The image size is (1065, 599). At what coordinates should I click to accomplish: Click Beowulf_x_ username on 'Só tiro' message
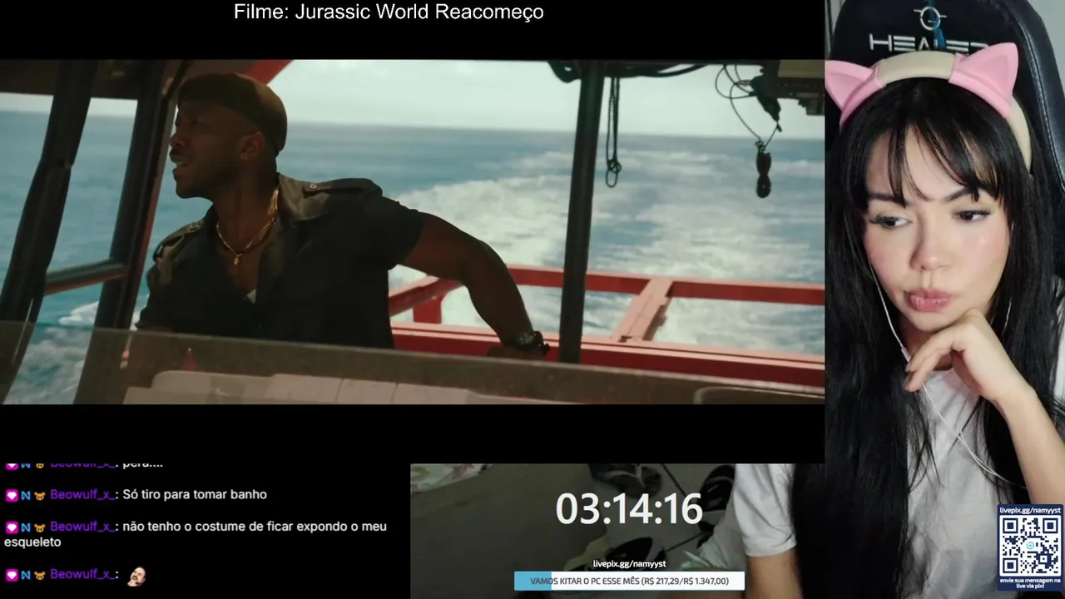[82, 494]
